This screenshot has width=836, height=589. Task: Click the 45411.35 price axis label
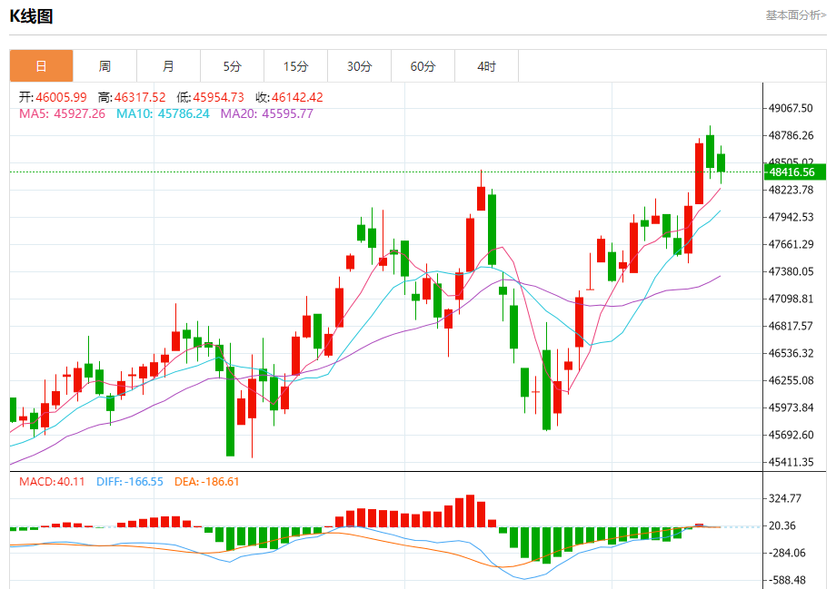(x=791, y=462)
